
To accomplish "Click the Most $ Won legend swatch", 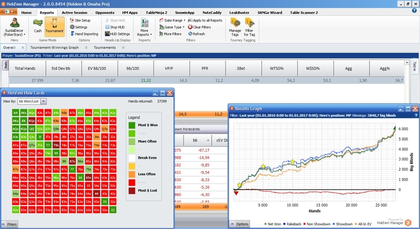I will click(x=132, y=125).
